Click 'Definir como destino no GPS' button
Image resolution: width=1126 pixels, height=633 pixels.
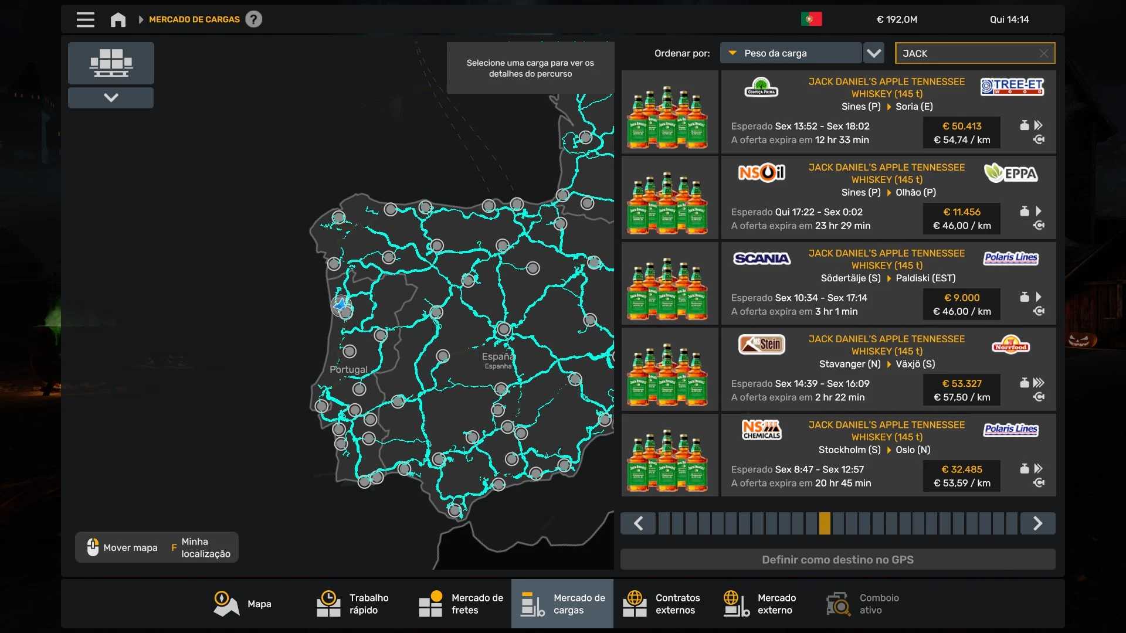pos(837,560)
